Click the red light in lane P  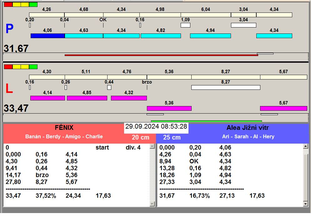(x=8, y=4)
